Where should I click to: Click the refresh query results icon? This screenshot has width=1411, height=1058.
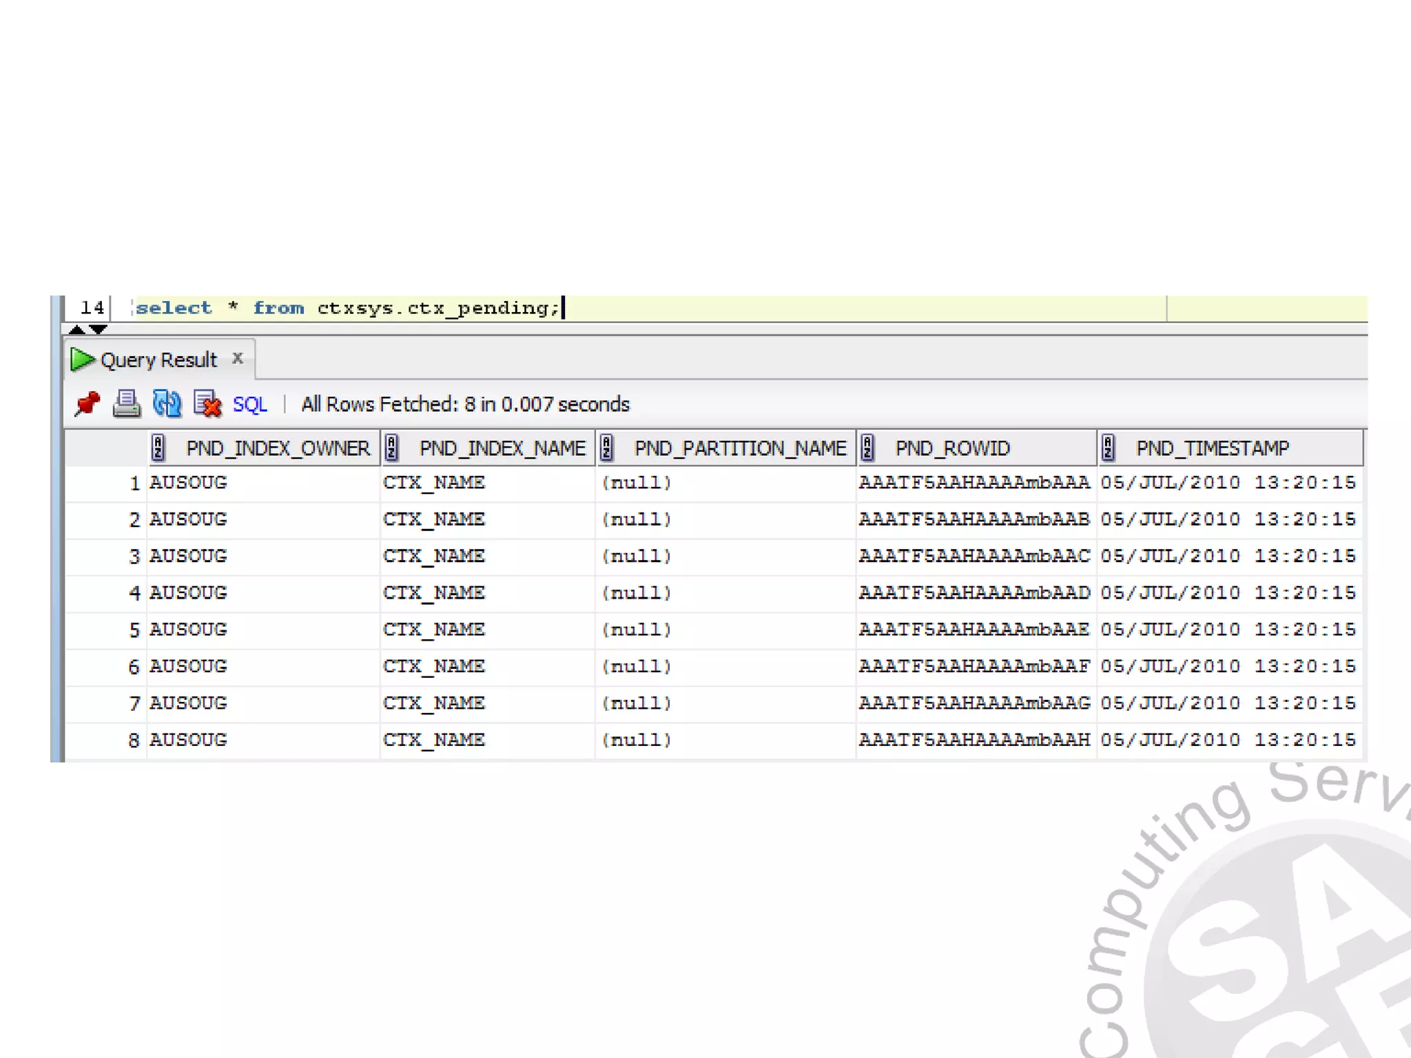tap(167, 404)
